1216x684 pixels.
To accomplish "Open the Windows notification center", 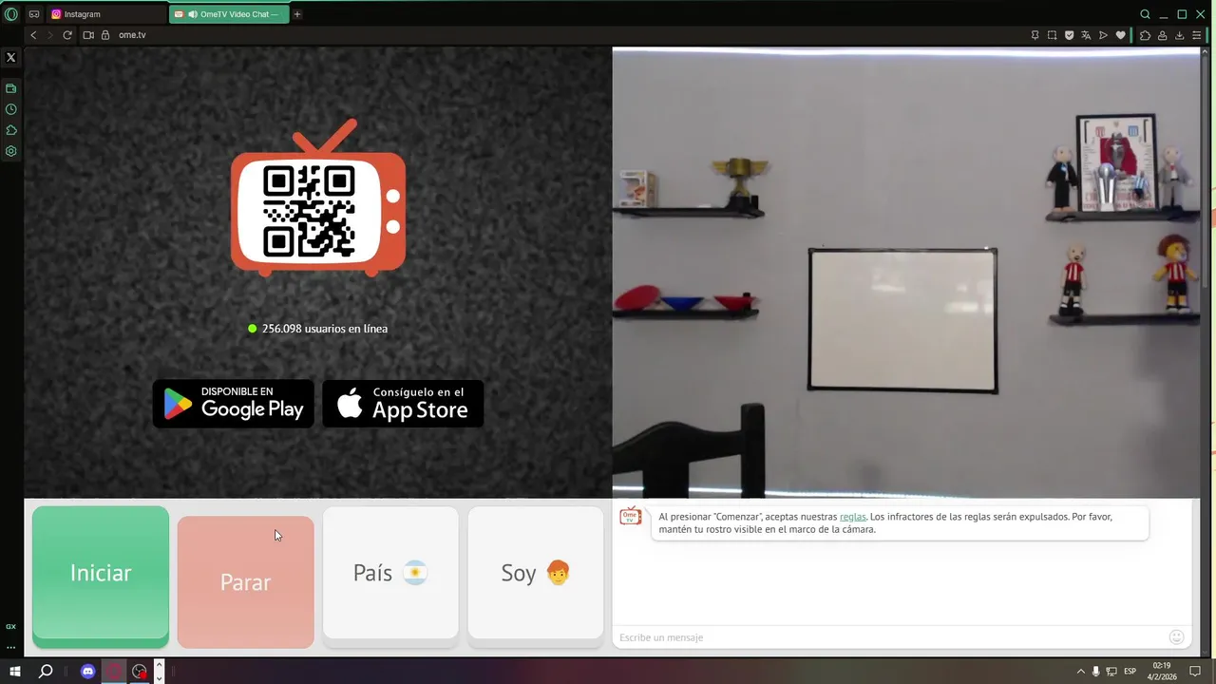I will pos(1195,672).
